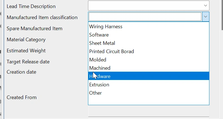Viewport: 223px width, 119px height.
Task: Click the Material Category label
Action: [26, 40]
